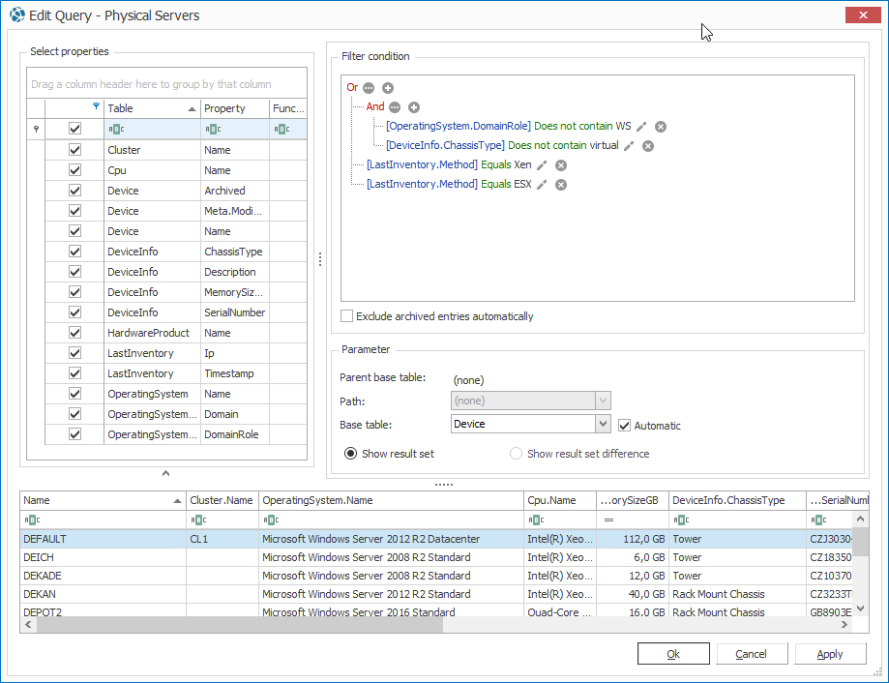Click Table column filter operator icon
The height and width of the screenshot is (683, 889).
click(x=116, y=130)
